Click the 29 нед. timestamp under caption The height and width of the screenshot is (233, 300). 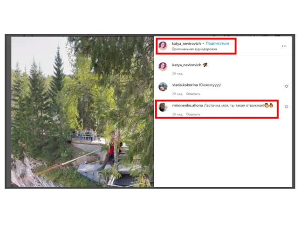pyautogui.click(x=177, y=74)
